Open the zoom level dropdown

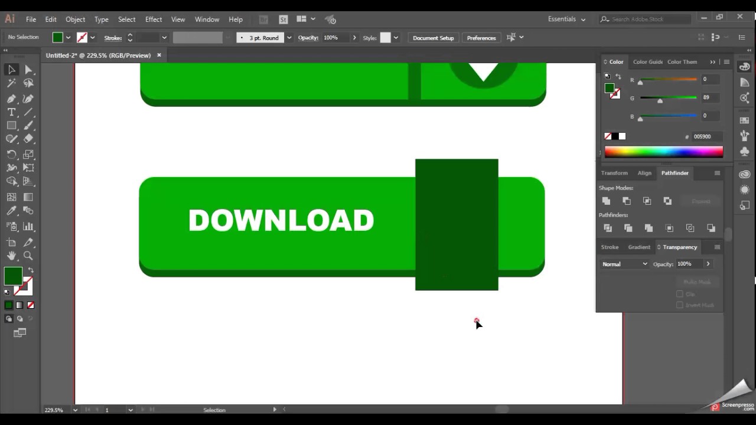(75, 410)
